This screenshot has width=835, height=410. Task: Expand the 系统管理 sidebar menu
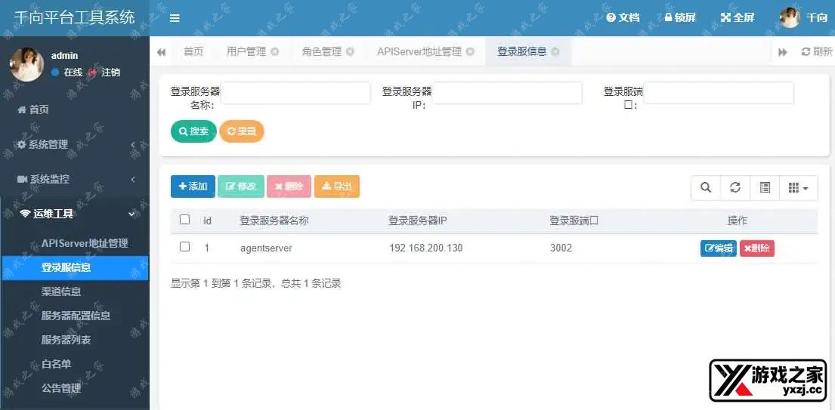(x=75, y=144)
